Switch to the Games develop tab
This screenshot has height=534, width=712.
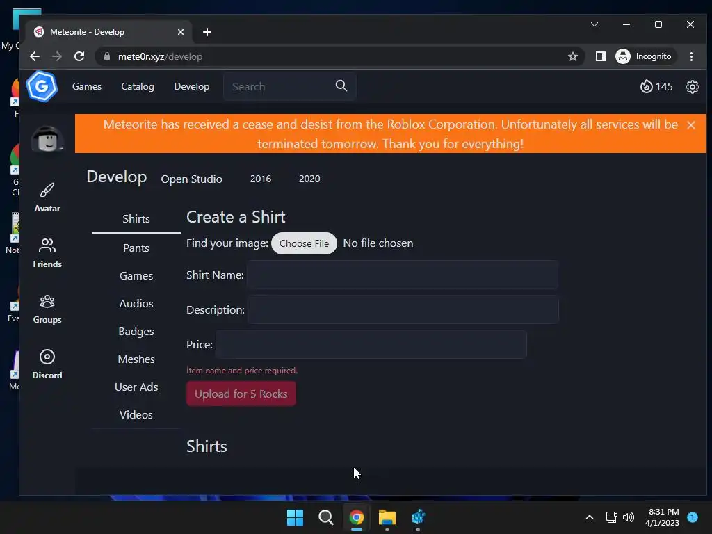(x=136, y=275)
